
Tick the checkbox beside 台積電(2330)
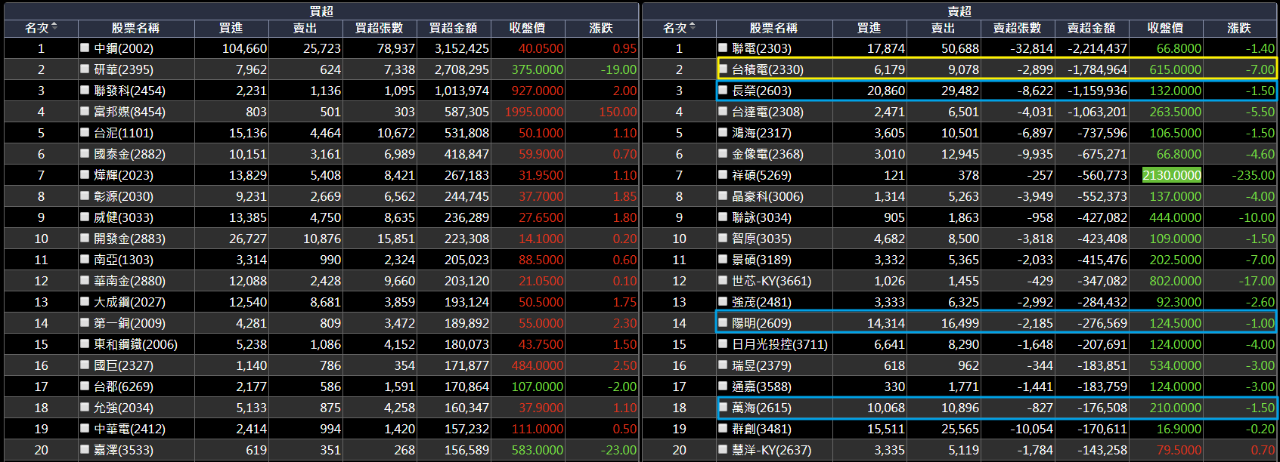point(723,69)
